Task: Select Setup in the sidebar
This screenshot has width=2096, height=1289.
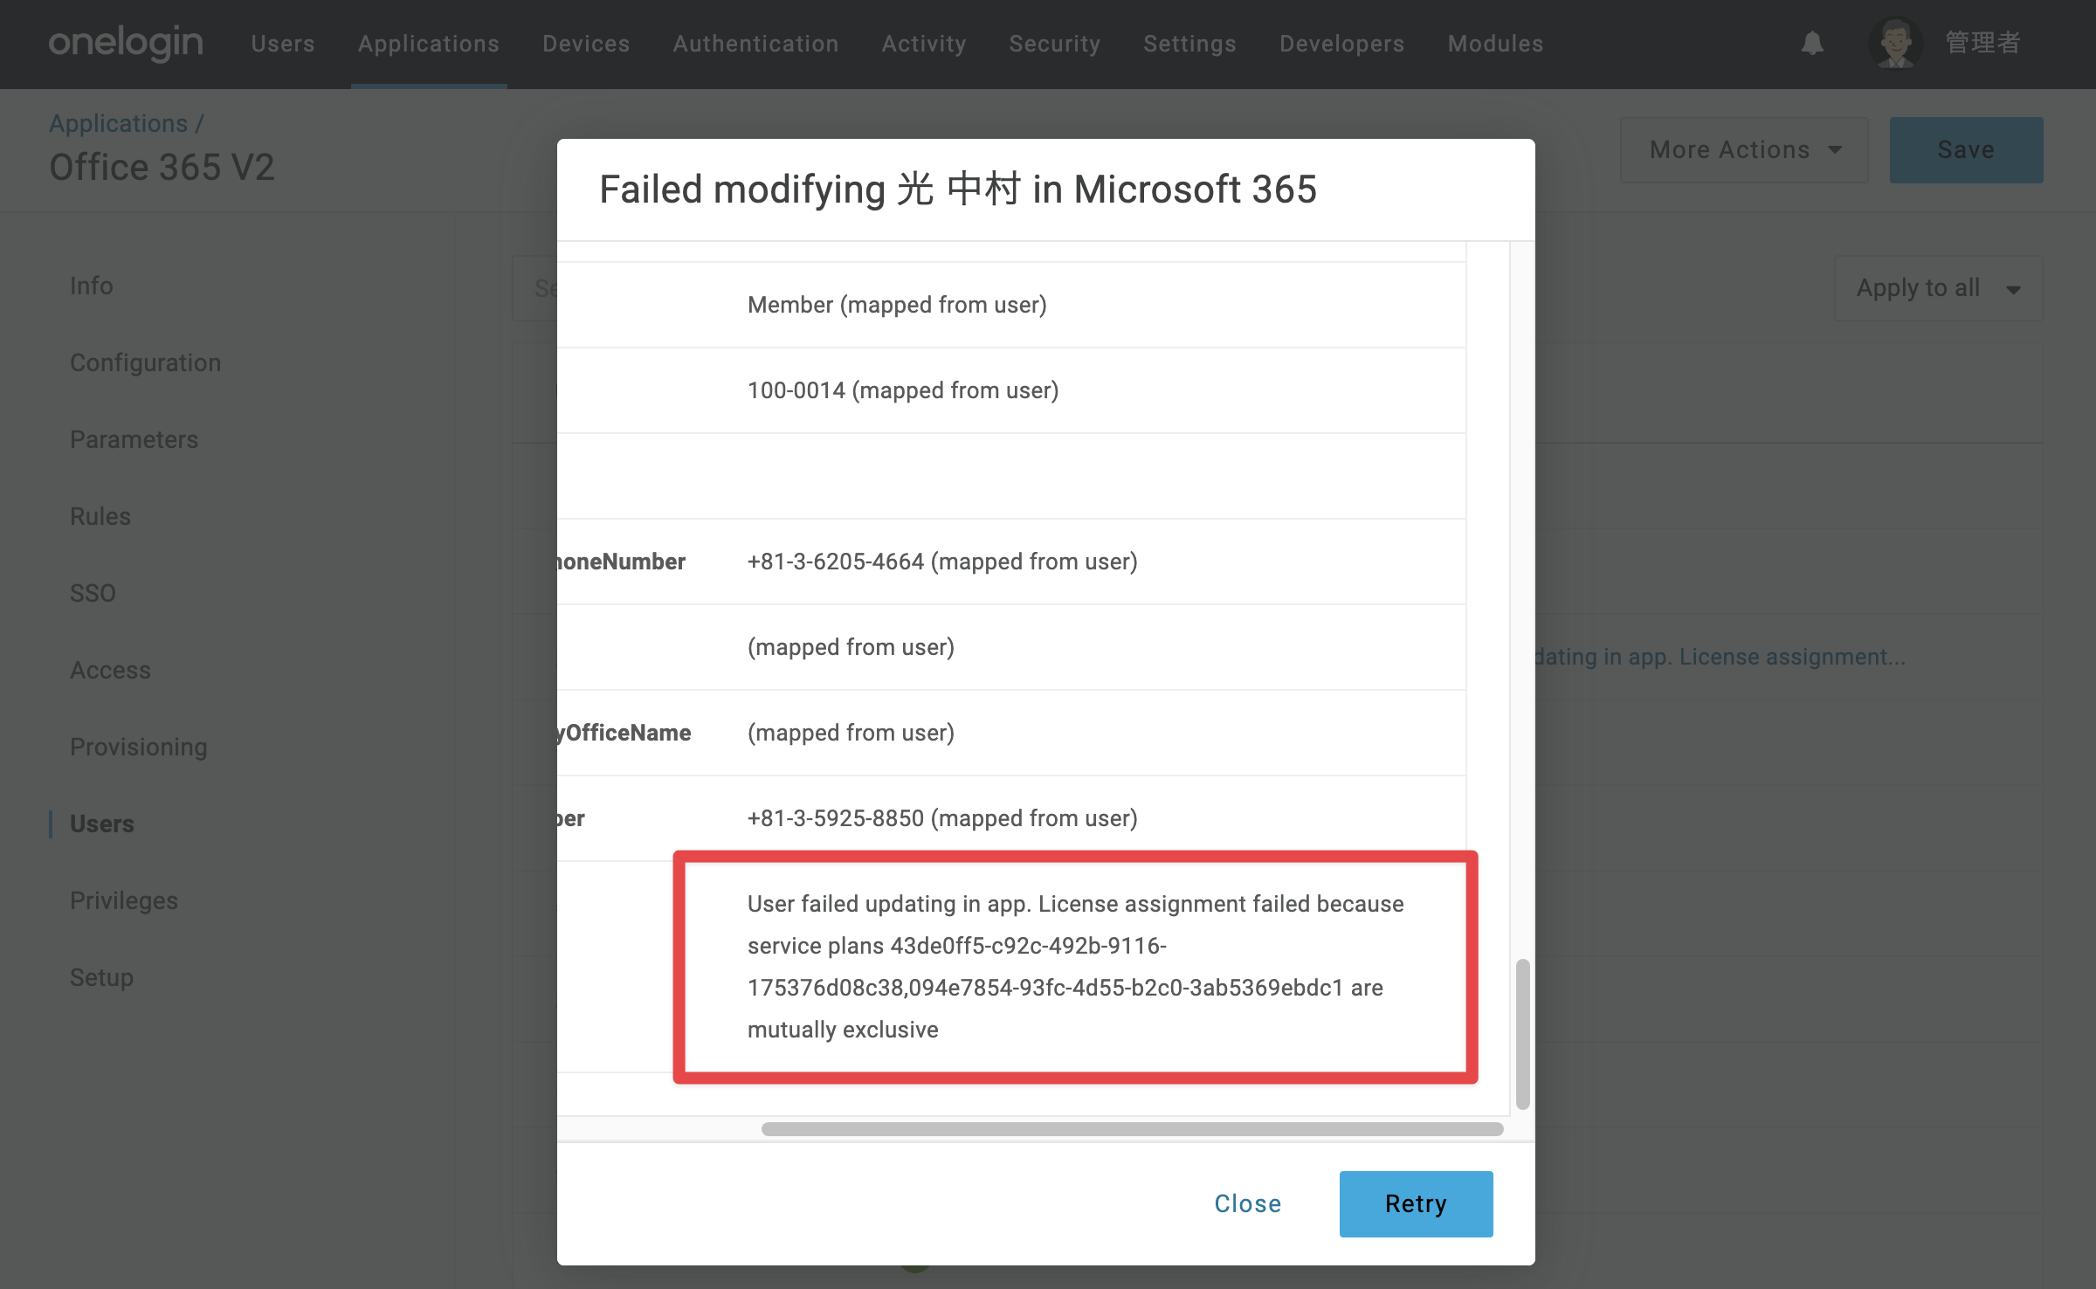Action: tap(102, 977)
